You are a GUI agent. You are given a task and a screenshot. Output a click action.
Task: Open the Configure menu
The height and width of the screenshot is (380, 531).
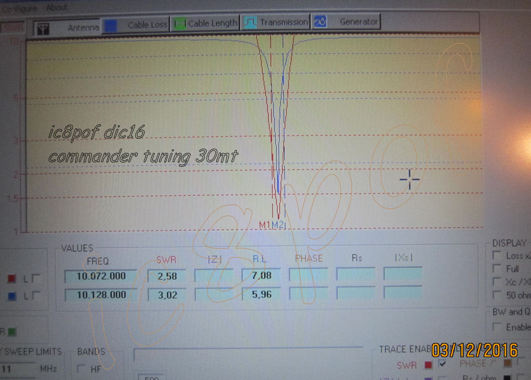[x=20, y=9]
